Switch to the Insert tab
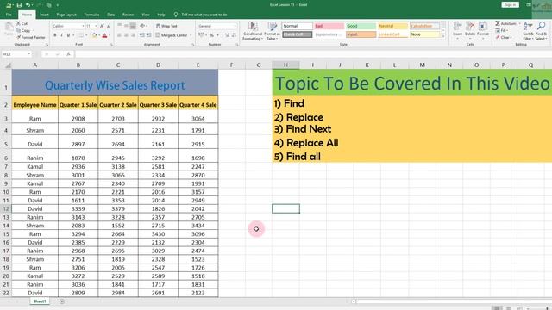 click(44, 15)
